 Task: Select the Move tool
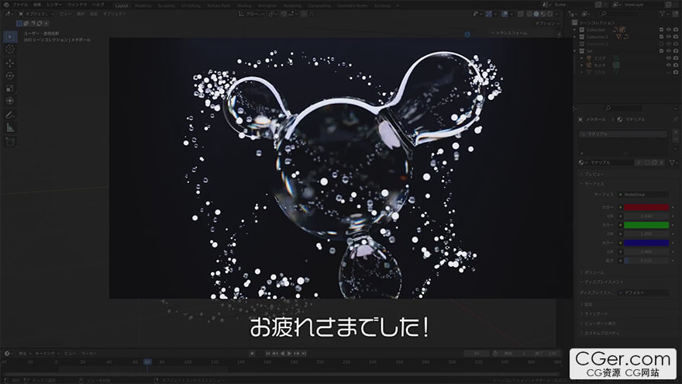(x=10, y=63)
